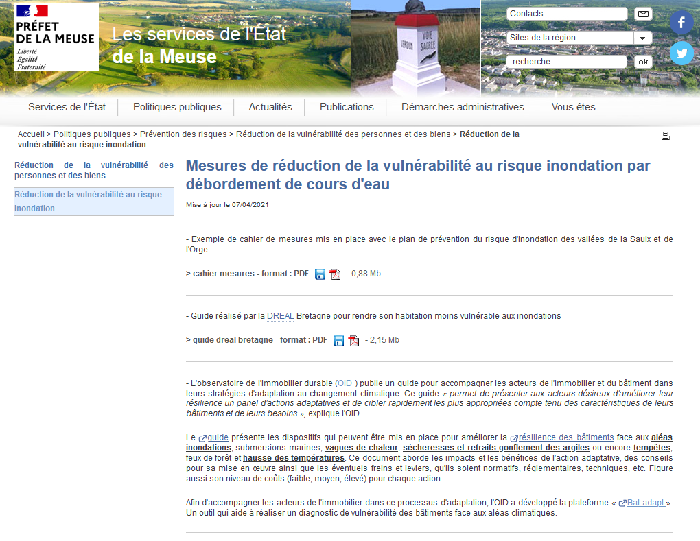Open the Sites de la région combo box

coord(579,38)
